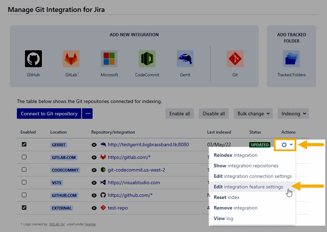Image resolution: width=327 pixels, height=232 pixels.
Task: Select Edit integration connection settings
Action: point(252,176)
